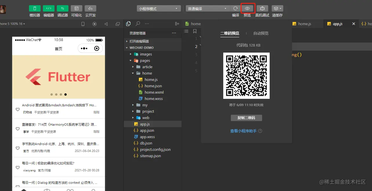The height and width of the screenshot is (191, 372).
Task: Open the 普通编译 compile mode dropdown
Action: pos(208,9)
